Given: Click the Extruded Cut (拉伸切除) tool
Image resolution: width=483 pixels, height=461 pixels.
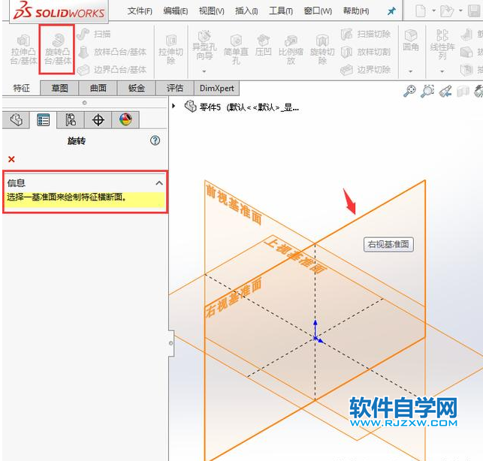Looking at the screenshot, I should (171, 50).
